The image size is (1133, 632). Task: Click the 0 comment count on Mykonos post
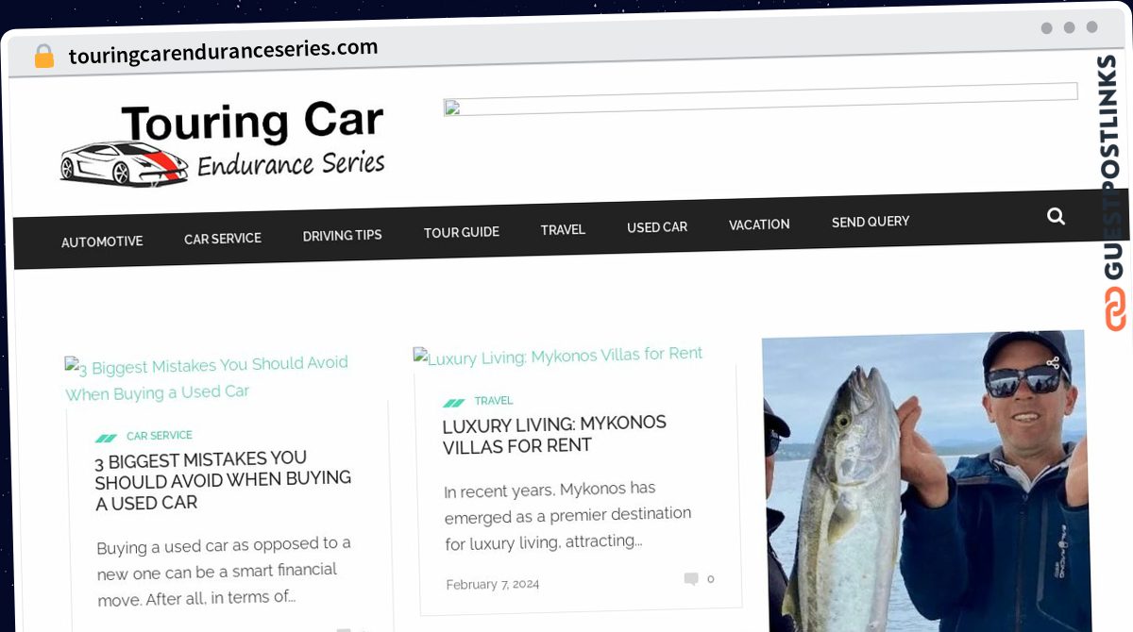tap(711, 578)
